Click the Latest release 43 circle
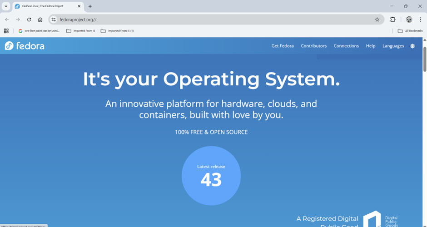The image size is (427, 227). pyautogui.click(x=211, y=176)
